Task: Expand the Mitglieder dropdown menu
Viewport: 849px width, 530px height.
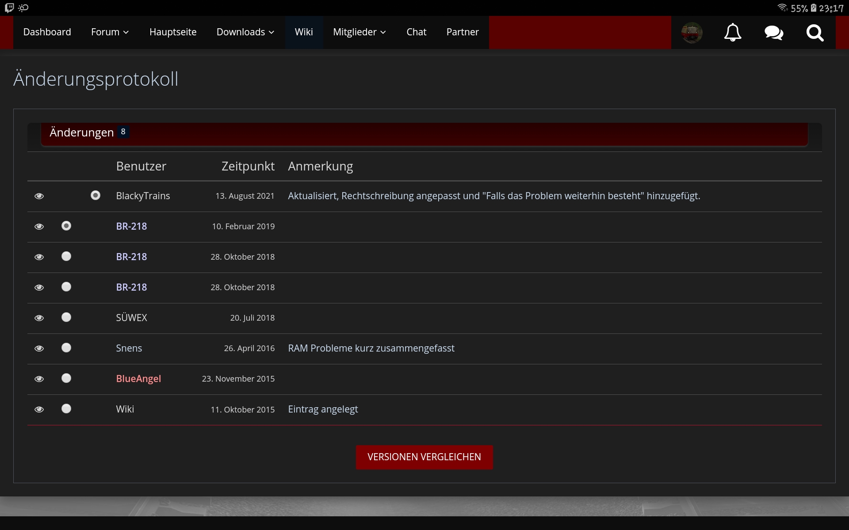Action: (x=359, y=32)
